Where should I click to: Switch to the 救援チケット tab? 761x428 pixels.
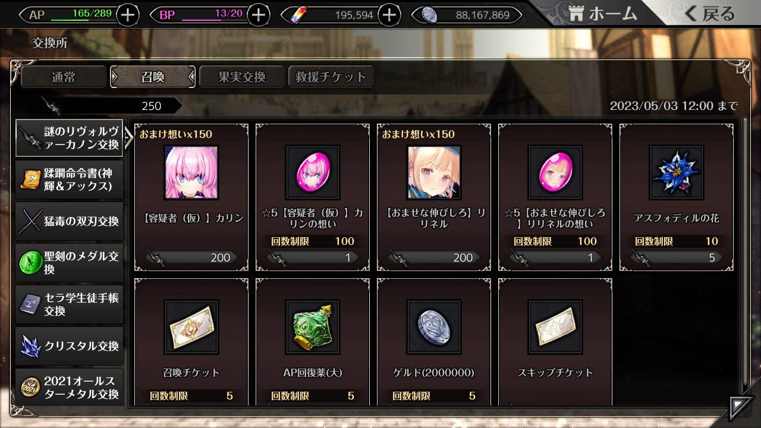coord(331,77)
